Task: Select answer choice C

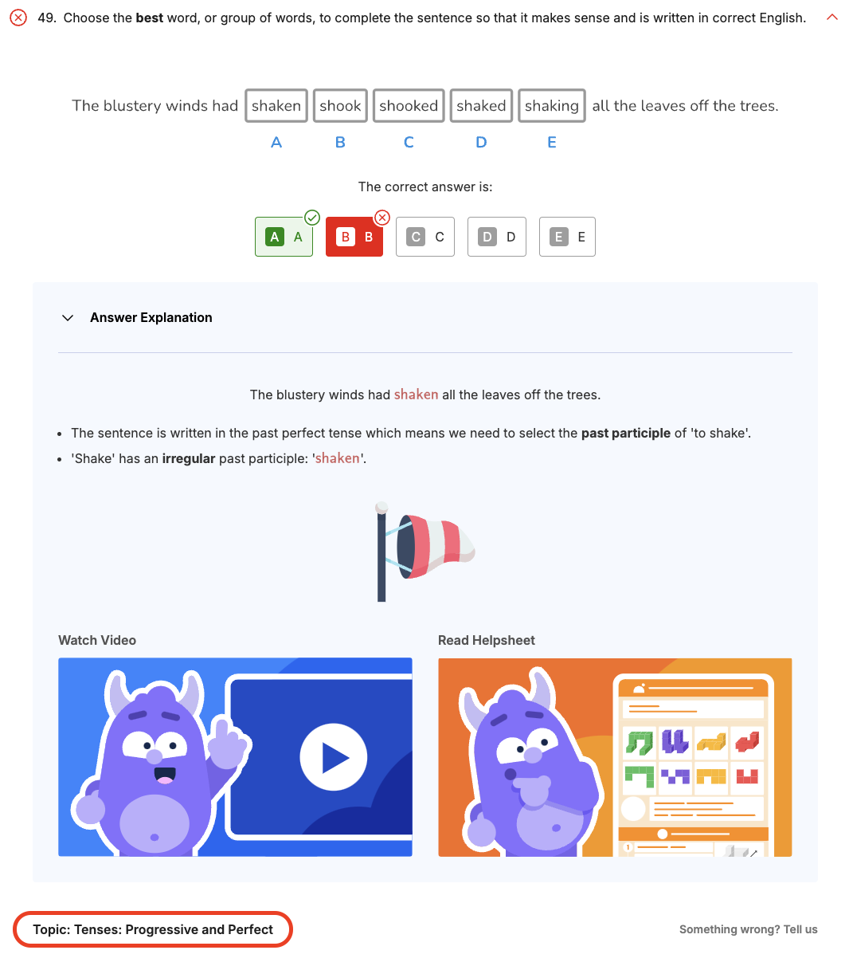Action: point(425,237)
